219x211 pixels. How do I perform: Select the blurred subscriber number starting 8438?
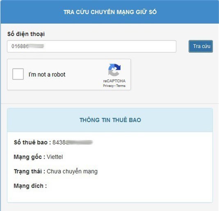click(73, 142)
